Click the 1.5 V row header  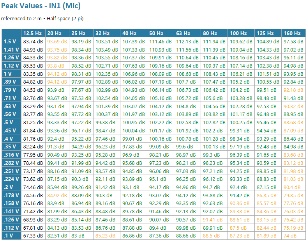[x=11, y=41]
